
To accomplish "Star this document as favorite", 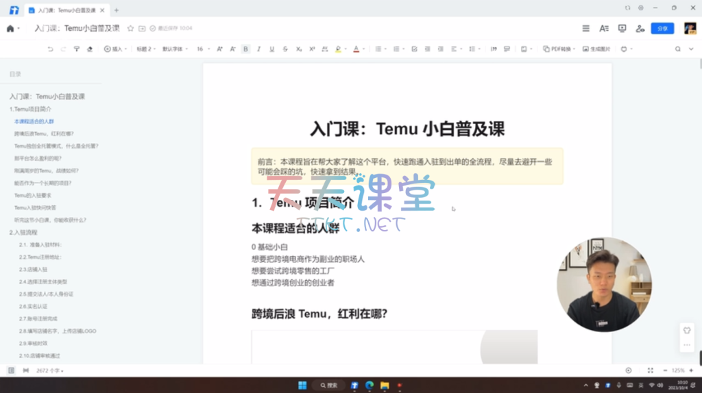I will 130,28.
